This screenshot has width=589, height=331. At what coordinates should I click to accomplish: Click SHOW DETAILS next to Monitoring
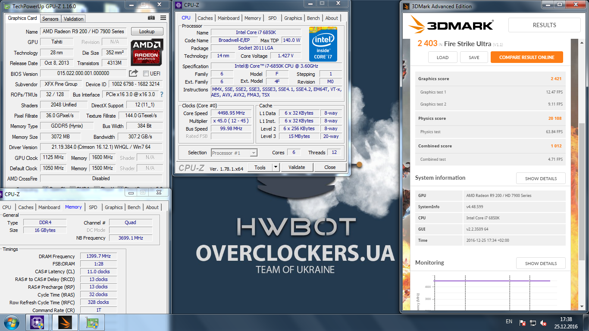(x=541, y=263)
